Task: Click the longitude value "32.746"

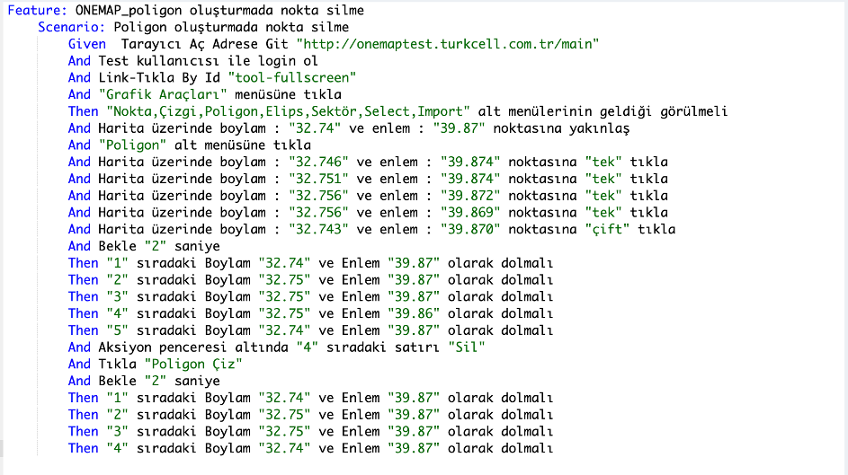Action: click(315, 162)
